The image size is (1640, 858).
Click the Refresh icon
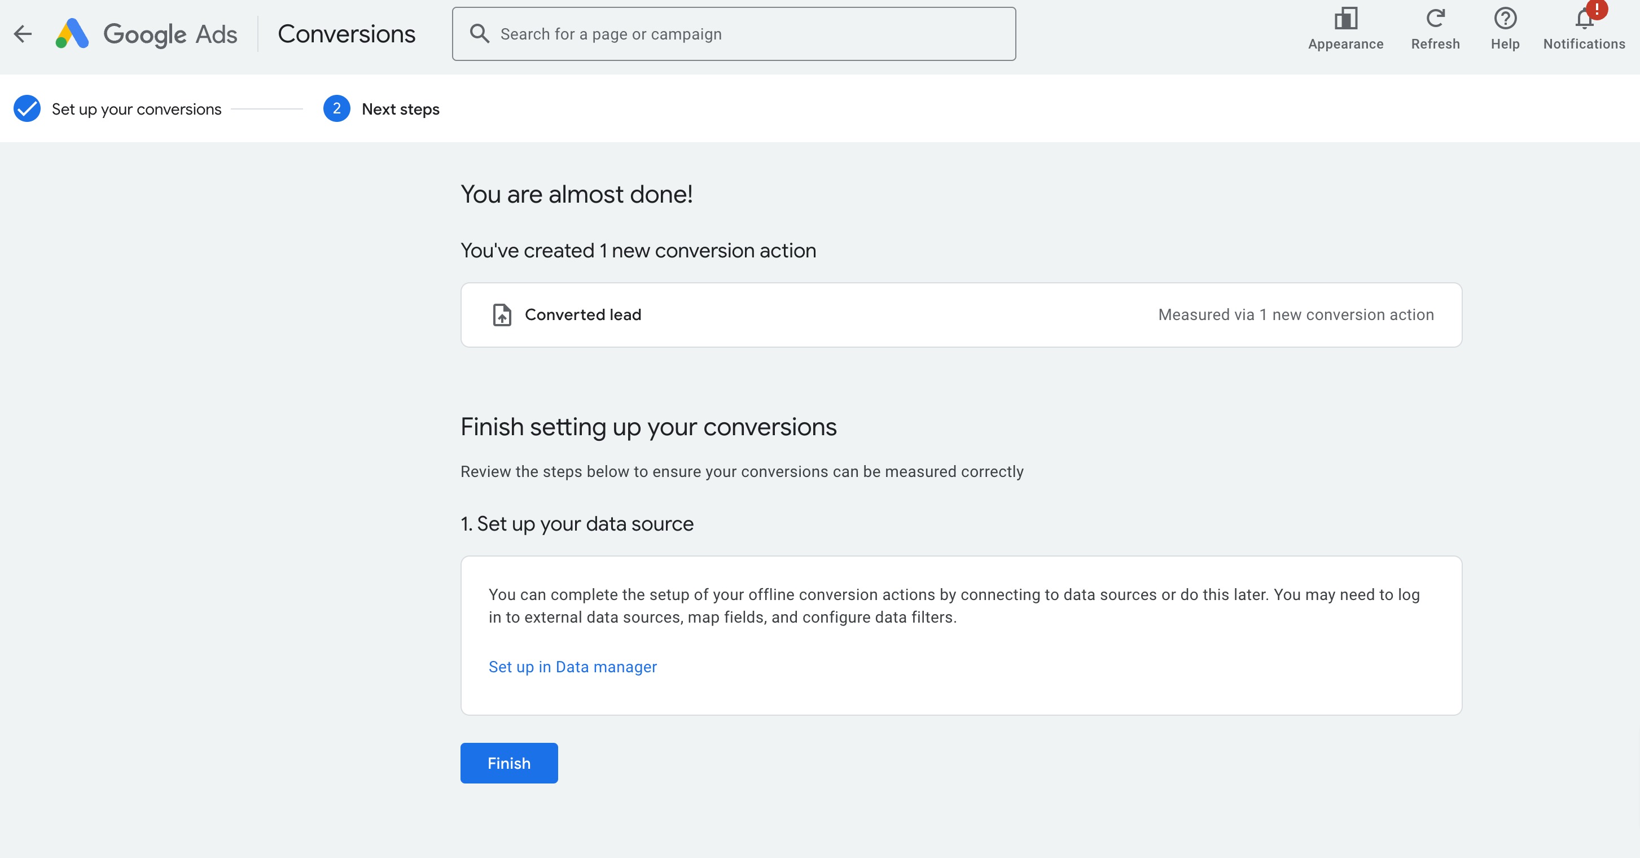coord(1435,19)
